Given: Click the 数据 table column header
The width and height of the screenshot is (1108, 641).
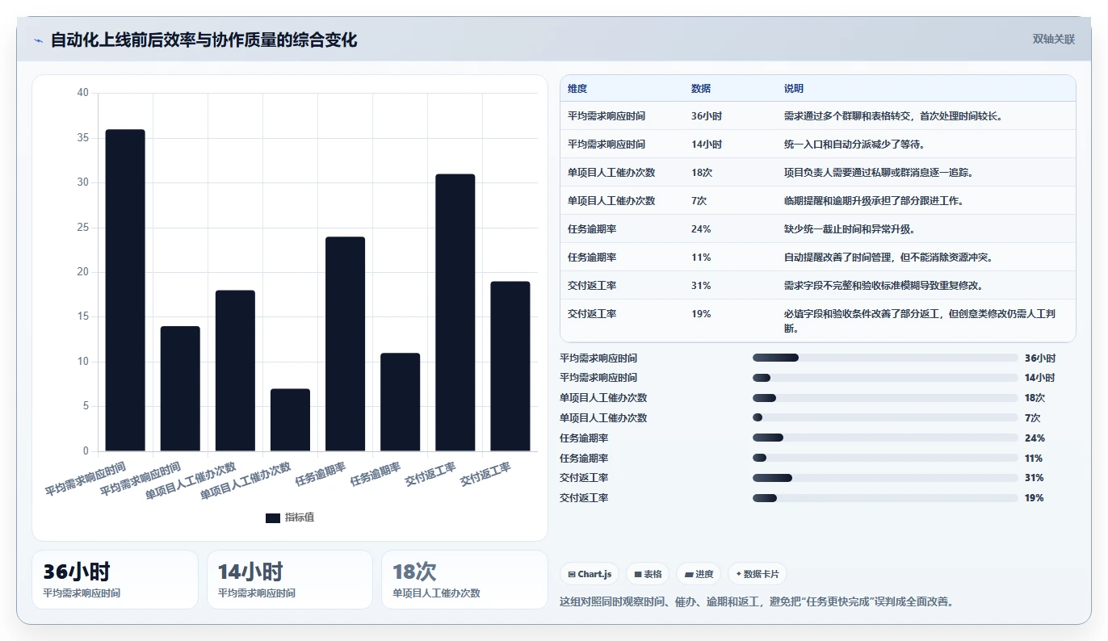Looking at the screenshot, I should [x=701, y=89].
